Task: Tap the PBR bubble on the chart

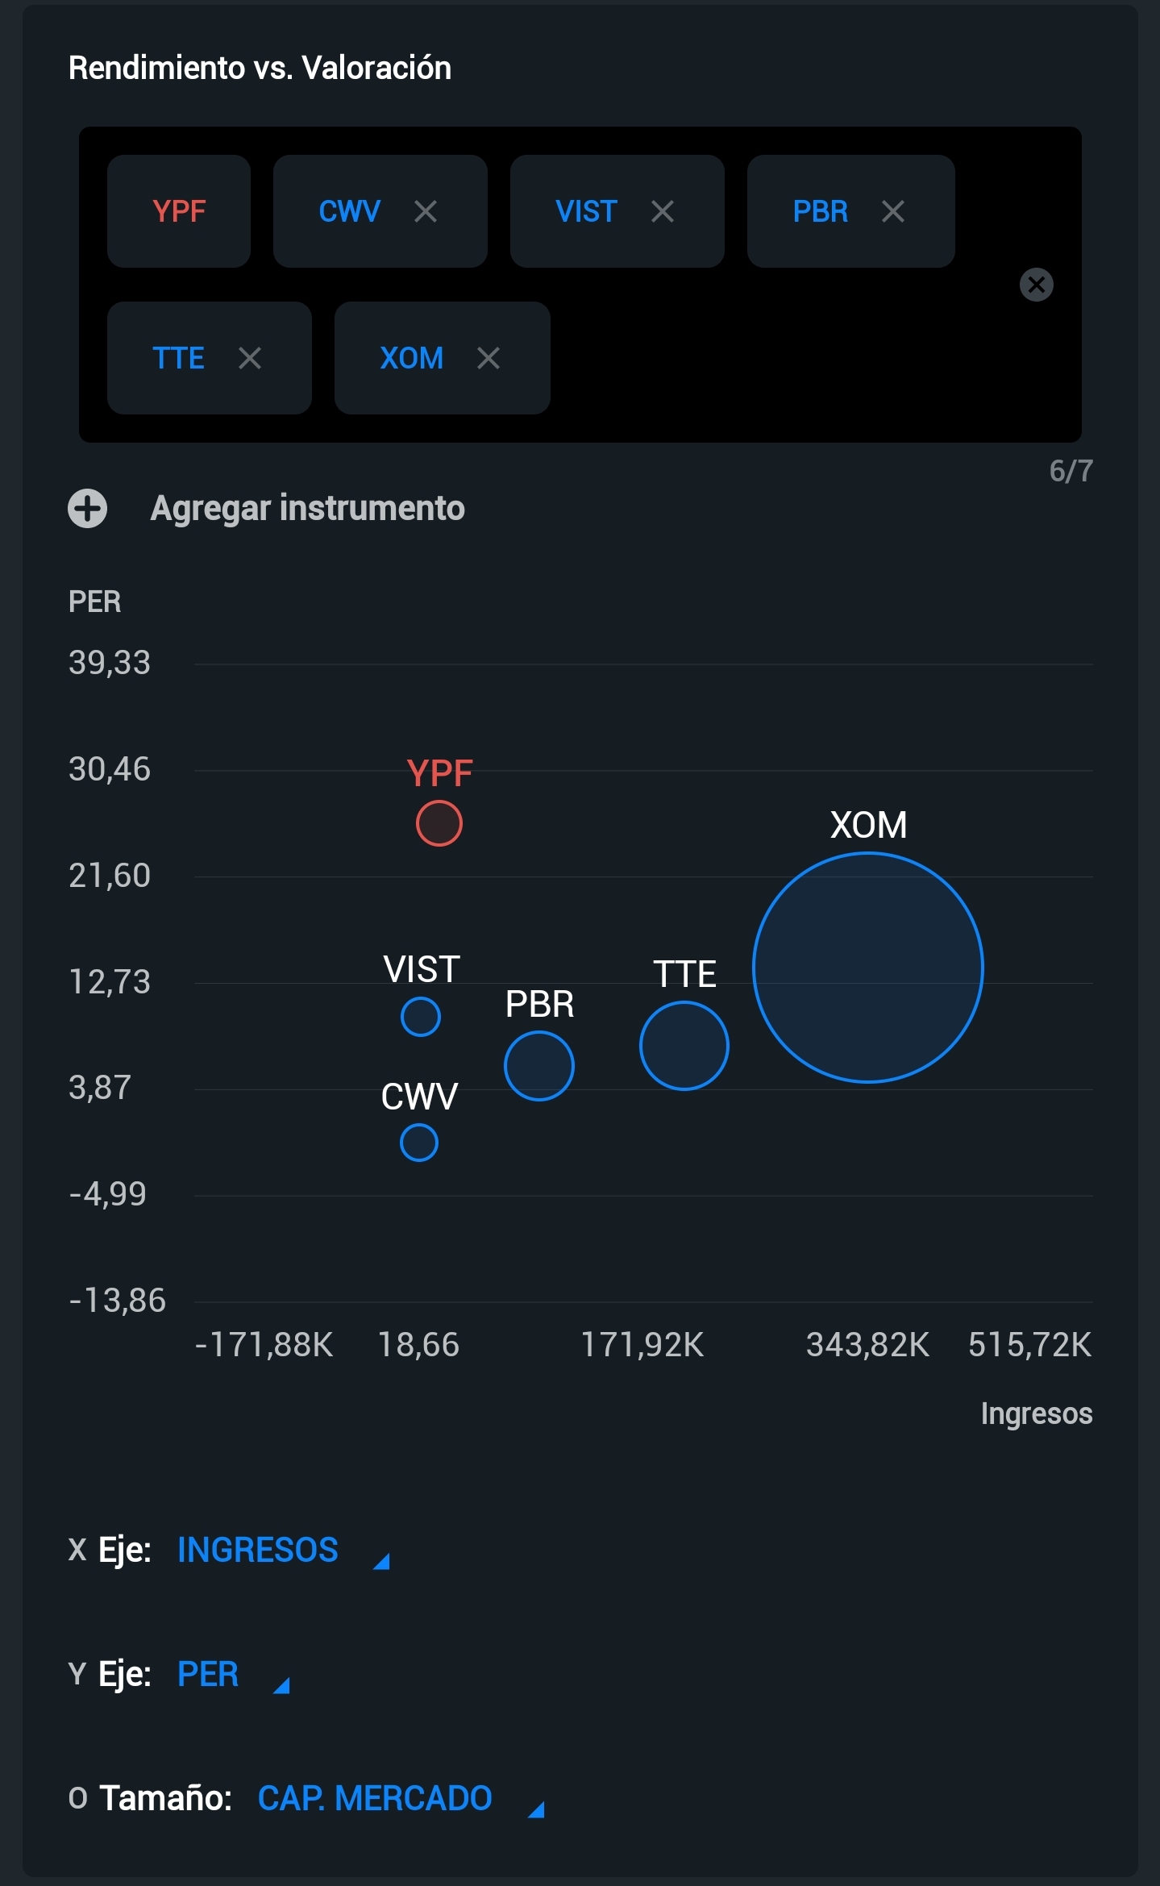Action: [x=539, y=1066]
